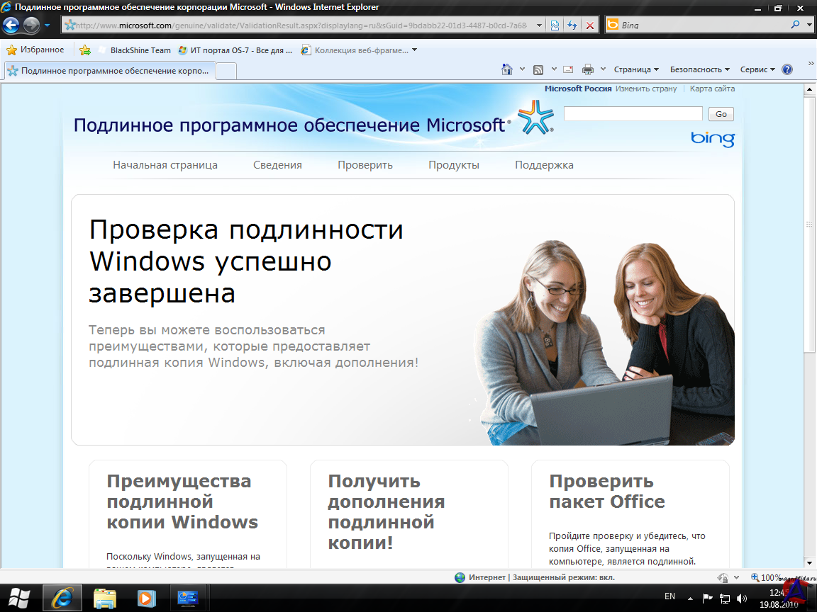Click the Stop loading red X icon
817x612 pixels.
(x=589, y=25)
